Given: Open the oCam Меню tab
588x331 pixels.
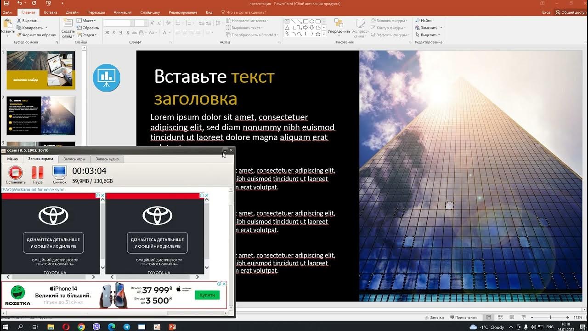Looking at the screenshot, I should 12,159.
